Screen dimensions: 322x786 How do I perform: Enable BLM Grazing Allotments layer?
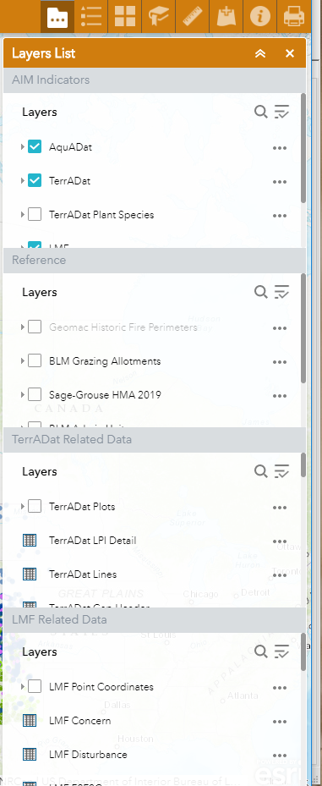point(35,361)
